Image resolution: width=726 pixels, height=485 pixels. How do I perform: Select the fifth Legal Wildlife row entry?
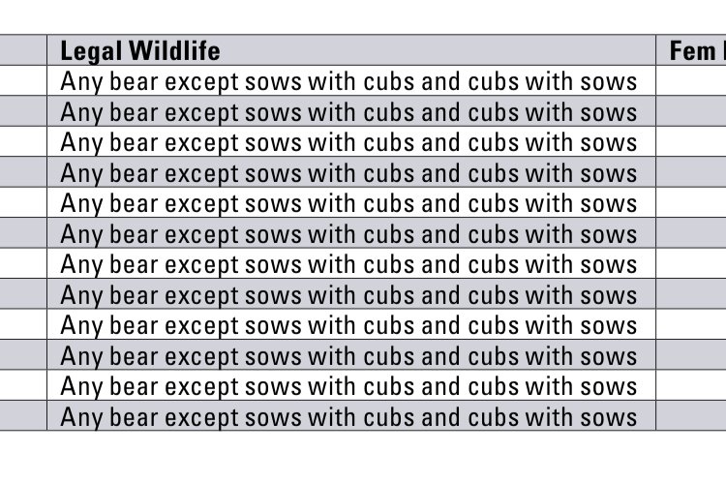(351, 203)
